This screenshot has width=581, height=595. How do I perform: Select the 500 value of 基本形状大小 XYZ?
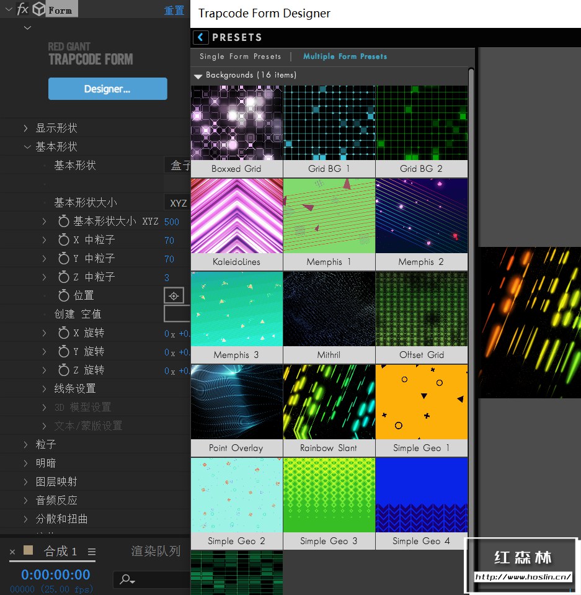pos(171,221)
